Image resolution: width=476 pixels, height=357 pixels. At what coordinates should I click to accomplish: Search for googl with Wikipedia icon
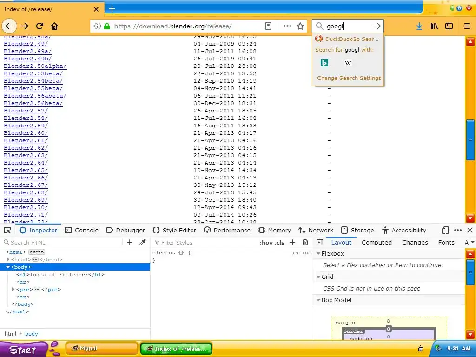[348, 63]
